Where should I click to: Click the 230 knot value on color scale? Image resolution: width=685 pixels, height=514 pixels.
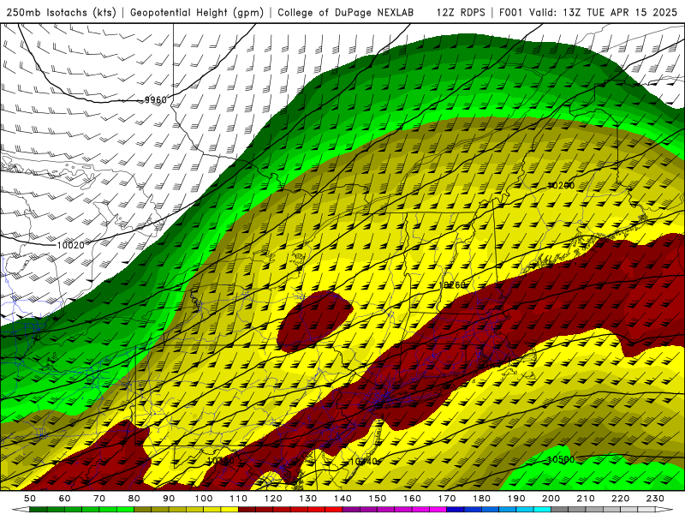pyautogui.click(x=655, y=499)
